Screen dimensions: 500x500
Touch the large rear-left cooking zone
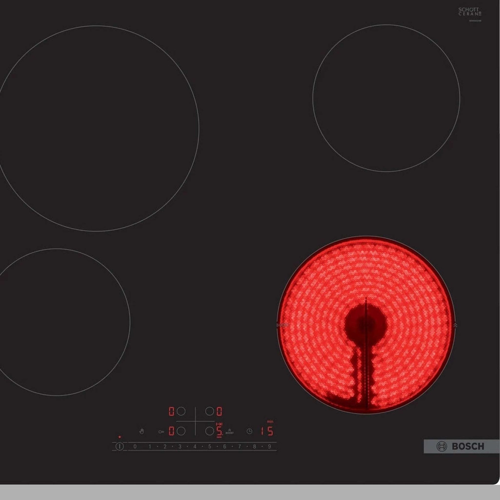tap(96, 128)
